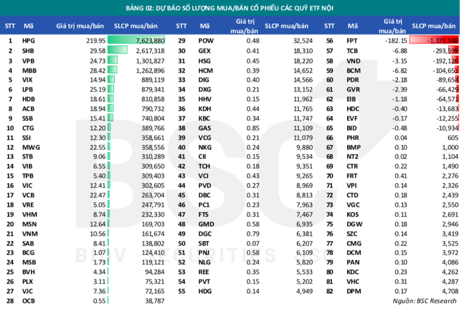Image resolution: width=462 pixels, height=309 pixels.
Task: Select the MWG ticker cell
Action: [30, 146]
